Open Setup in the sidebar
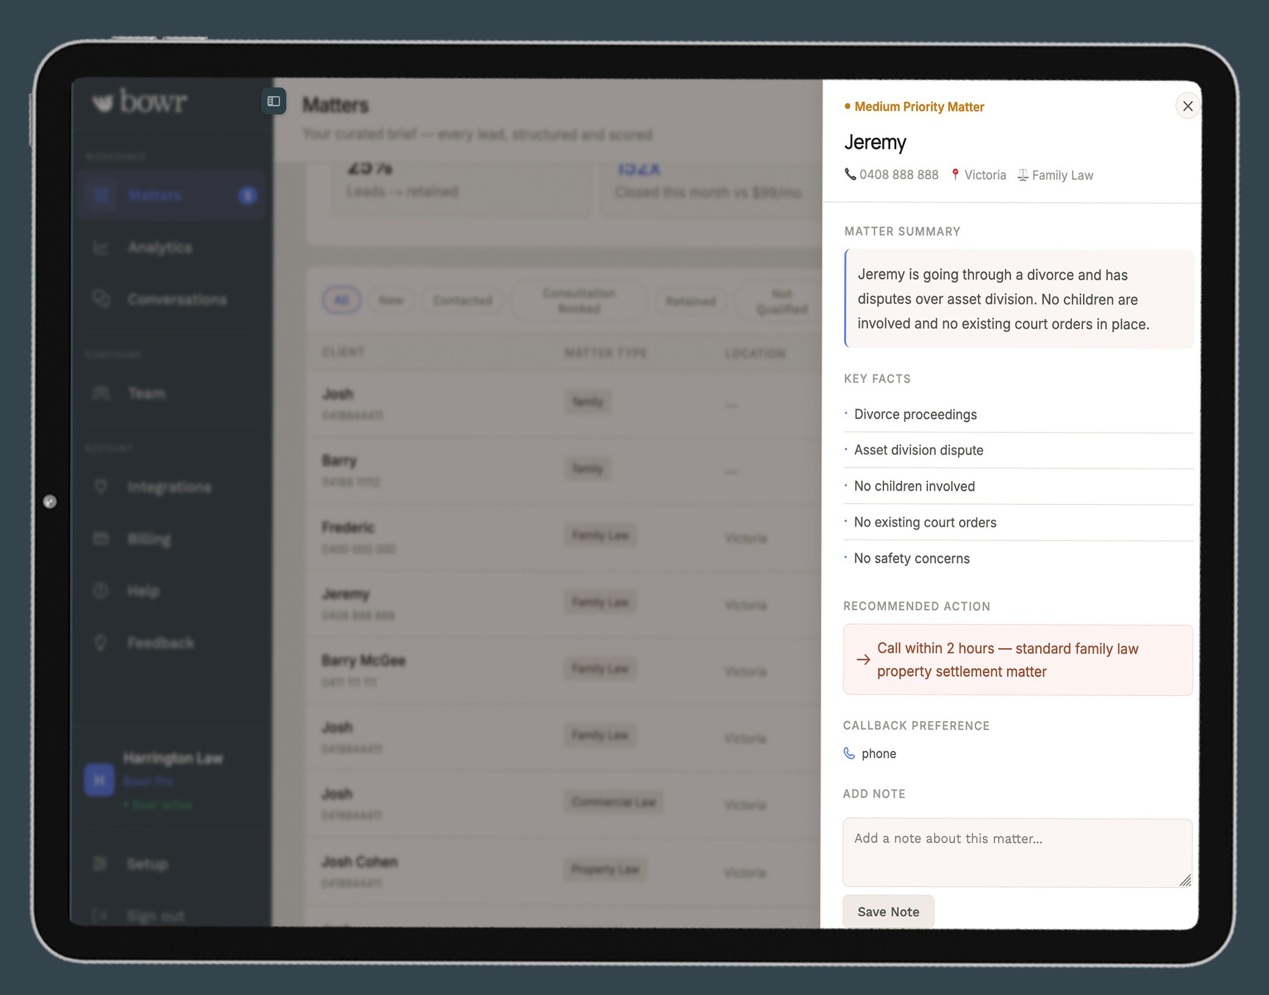The height and width of the screenshot is (995, 1269). (x=171, y=864)
